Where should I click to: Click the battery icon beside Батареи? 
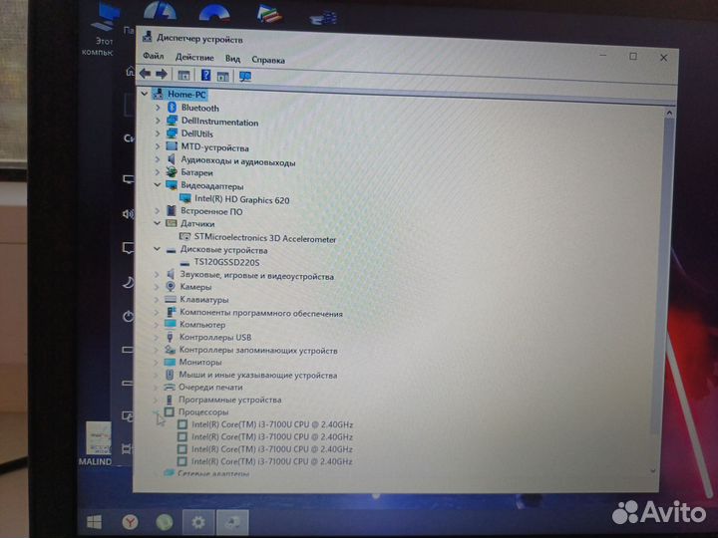[x=172, y=172]
